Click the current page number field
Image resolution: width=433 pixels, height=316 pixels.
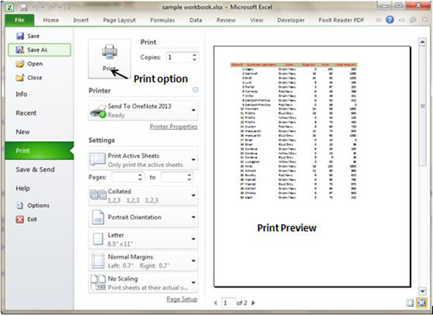(228, 303)
